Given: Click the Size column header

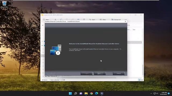Looking at the screenshot, I should [134, 30].
